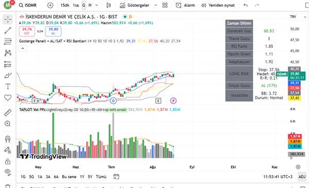Set range to Tümü
The width and height of the screenshot is (312, 188).
tap(101, 177)
